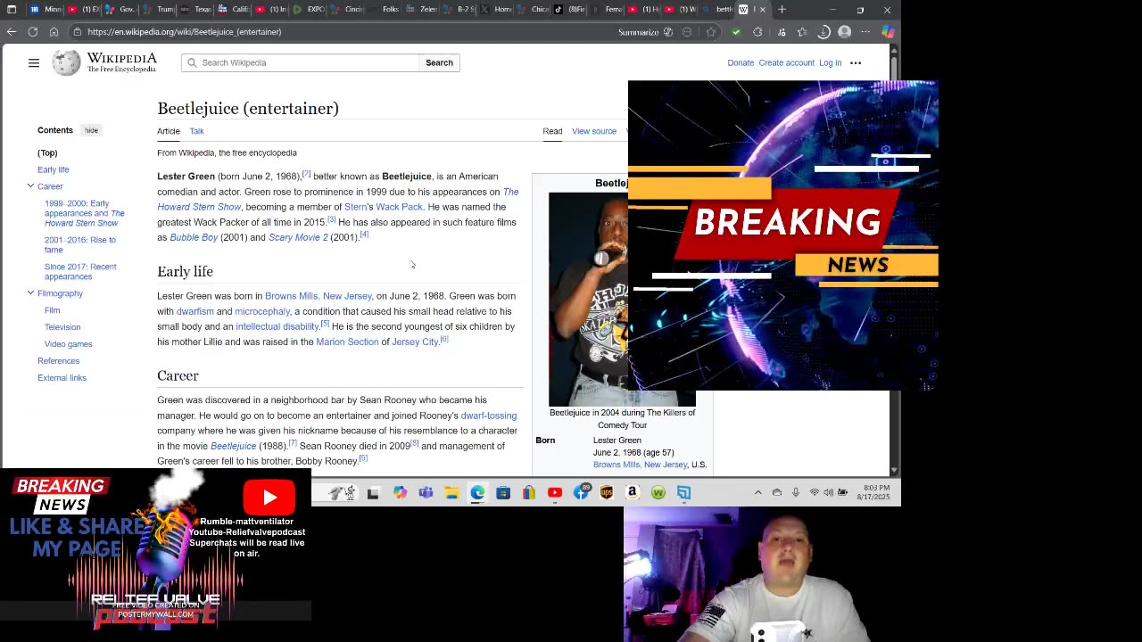Click the browser Back arrow
This screenshot has width=1142, height=642.
(12, 31)
